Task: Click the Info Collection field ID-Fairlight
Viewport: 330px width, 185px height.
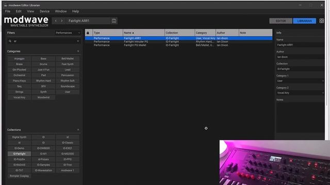Action: tap(300, 69)
